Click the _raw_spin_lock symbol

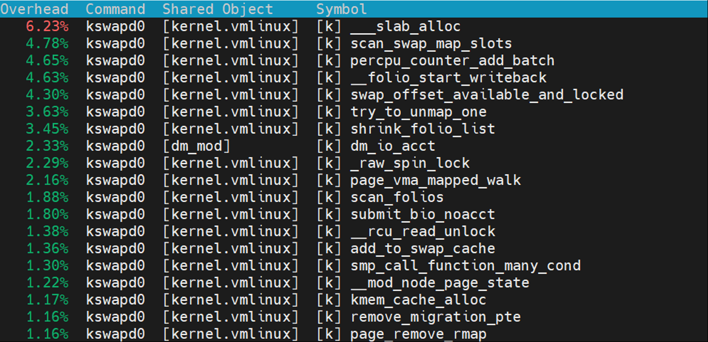410,163
